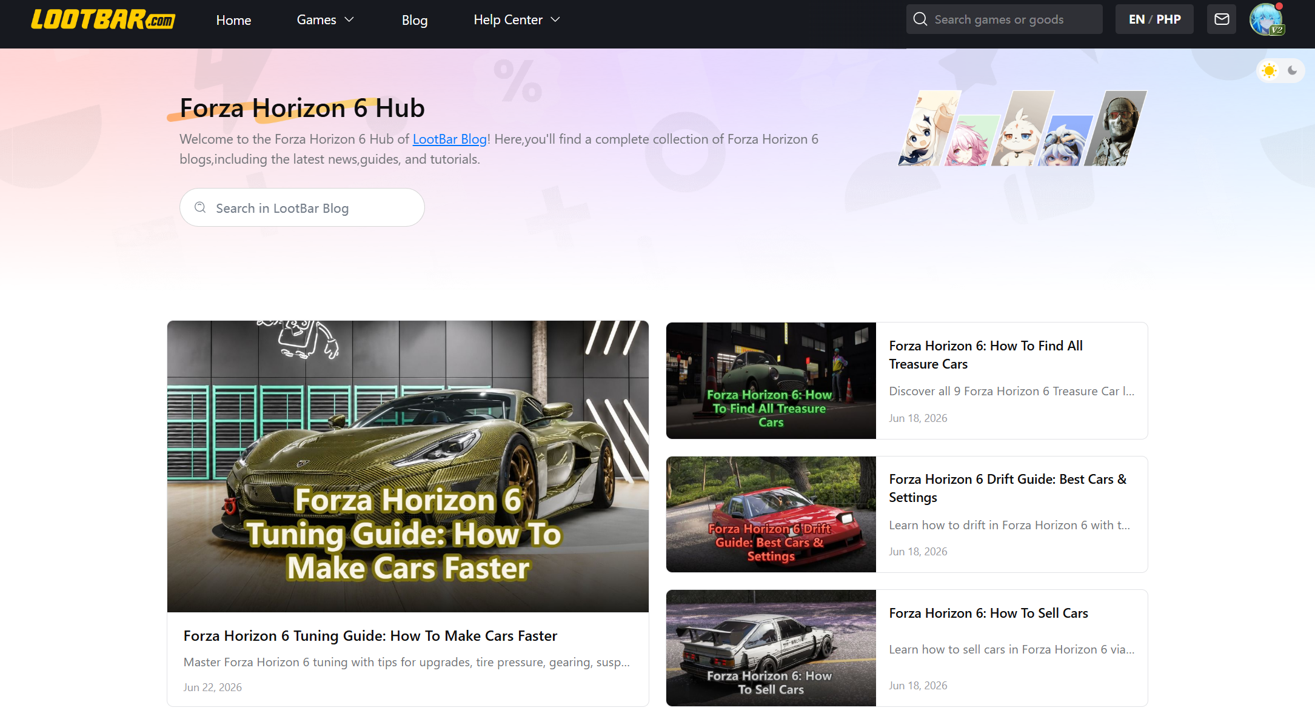
Task: Open the Drift Guide article thumbnail
Action: pyautogui.click(x=771, y=514)
